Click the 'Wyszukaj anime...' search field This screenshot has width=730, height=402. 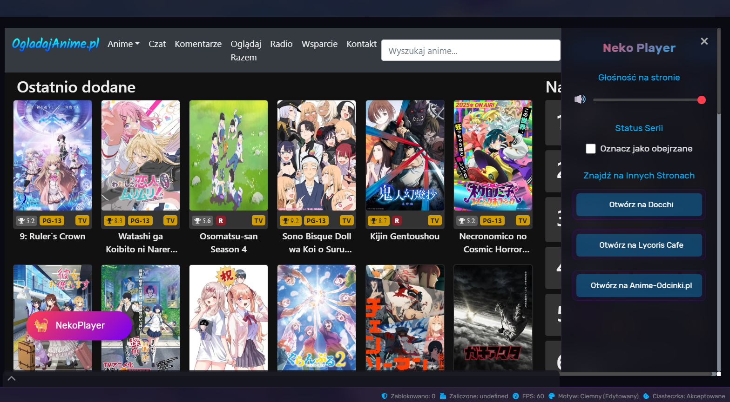(470, 51)
